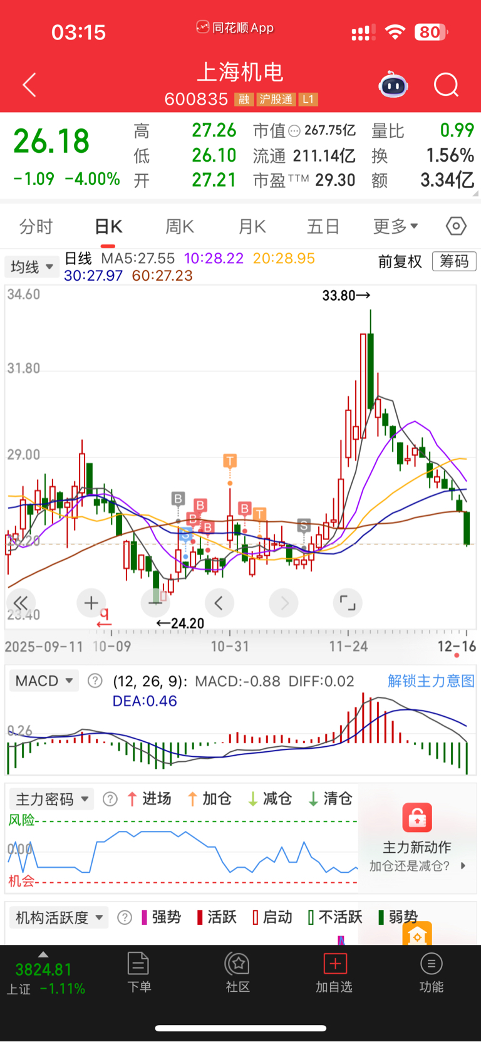Expand the 上证 index ticker arrow
This screenshot has width=481, height=1042.
click(x=43, y=954)
